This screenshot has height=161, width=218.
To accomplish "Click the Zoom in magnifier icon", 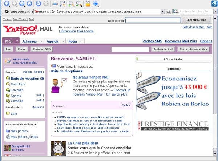I will [72, 4].
